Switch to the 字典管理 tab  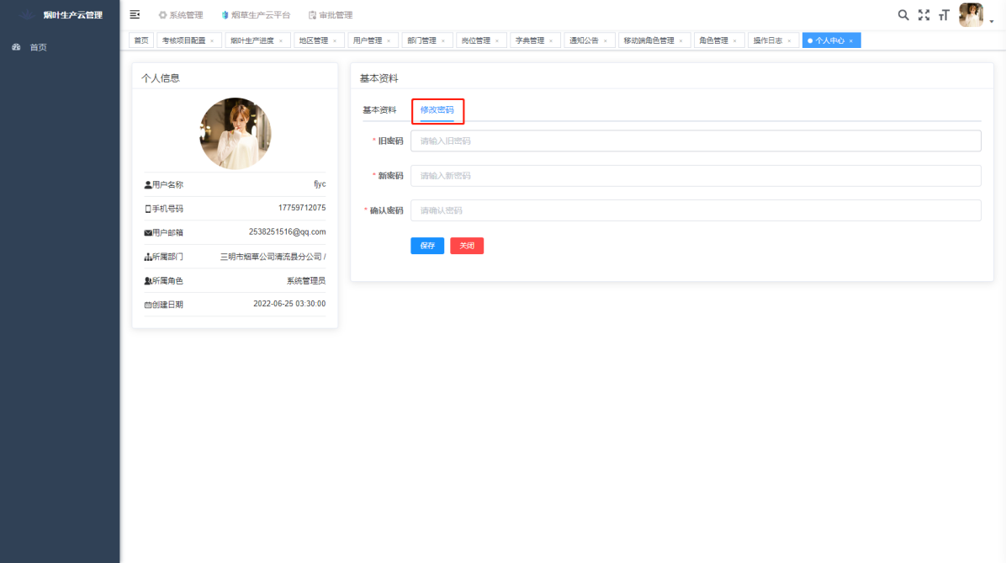529,40
